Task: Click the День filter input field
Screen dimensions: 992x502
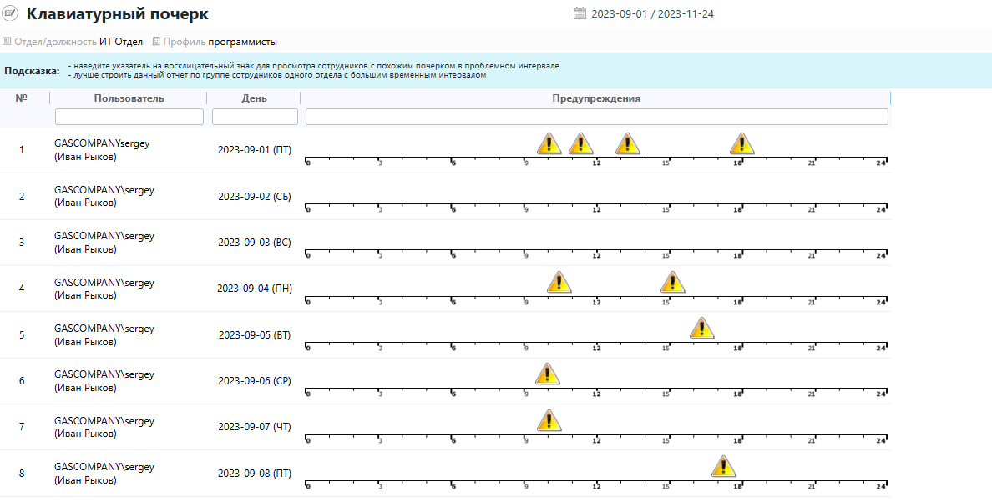Action: click(255, 117)
